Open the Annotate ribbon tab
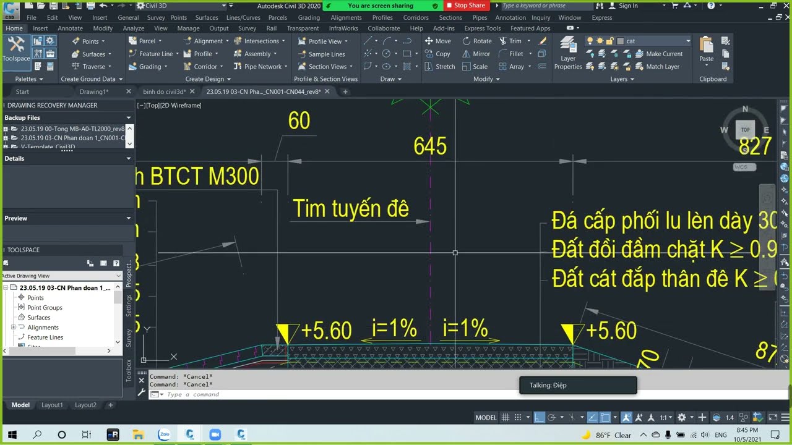Viewport: 792px width, 445px height. tap(70, 28)
